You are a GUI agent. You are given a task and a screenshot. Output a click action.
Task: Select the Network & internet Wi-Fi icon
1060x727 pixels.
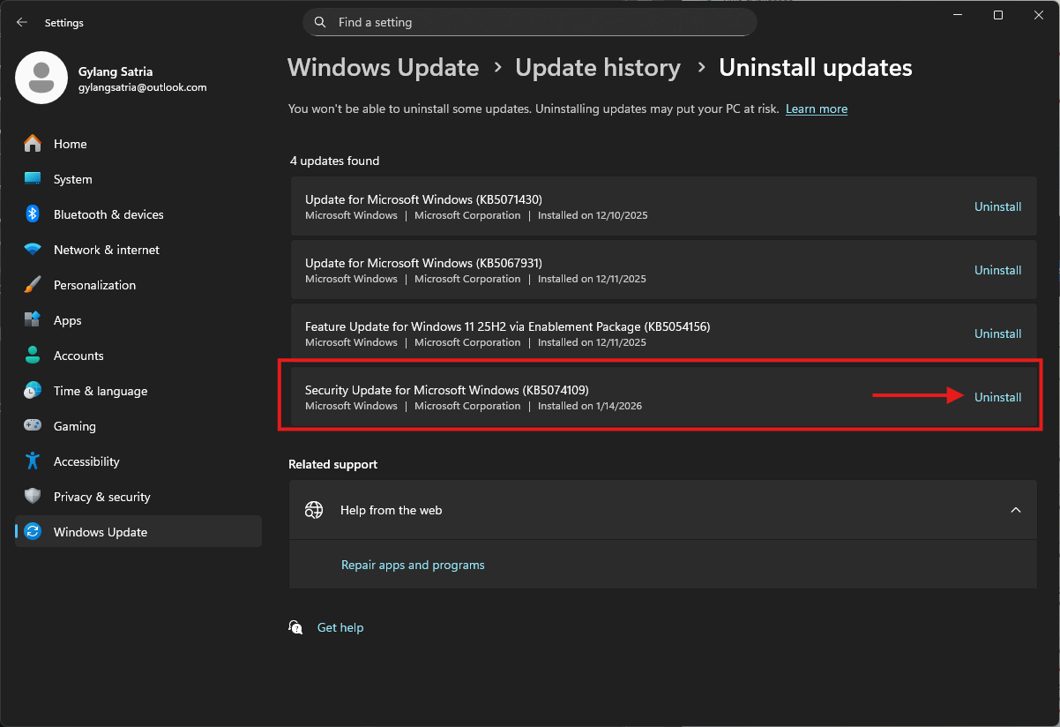point(33,250)
